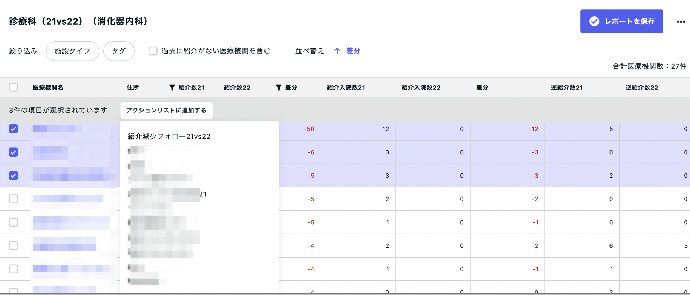Uncheck the row with 差分 -6

click(13, 152)
